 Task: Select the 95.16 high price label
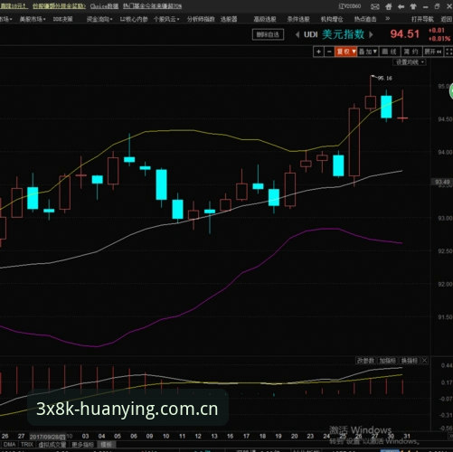[x=385, y=79]
